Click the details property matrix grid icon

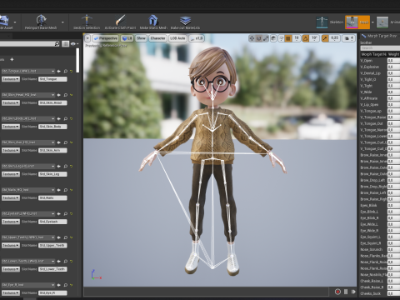tap(65, 44)
